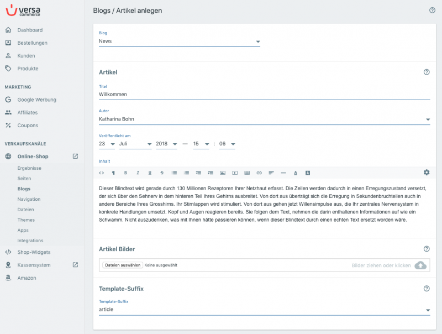Image resolution: width=442 pixels, height=334 pixels.
Task: Open Coupons in marketing section
Action: click(27, 125)
